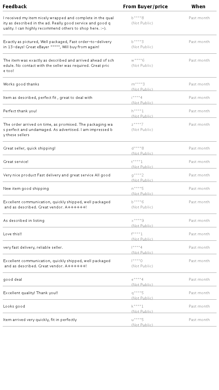Click the Feedback column header

(x=15, y=7)
